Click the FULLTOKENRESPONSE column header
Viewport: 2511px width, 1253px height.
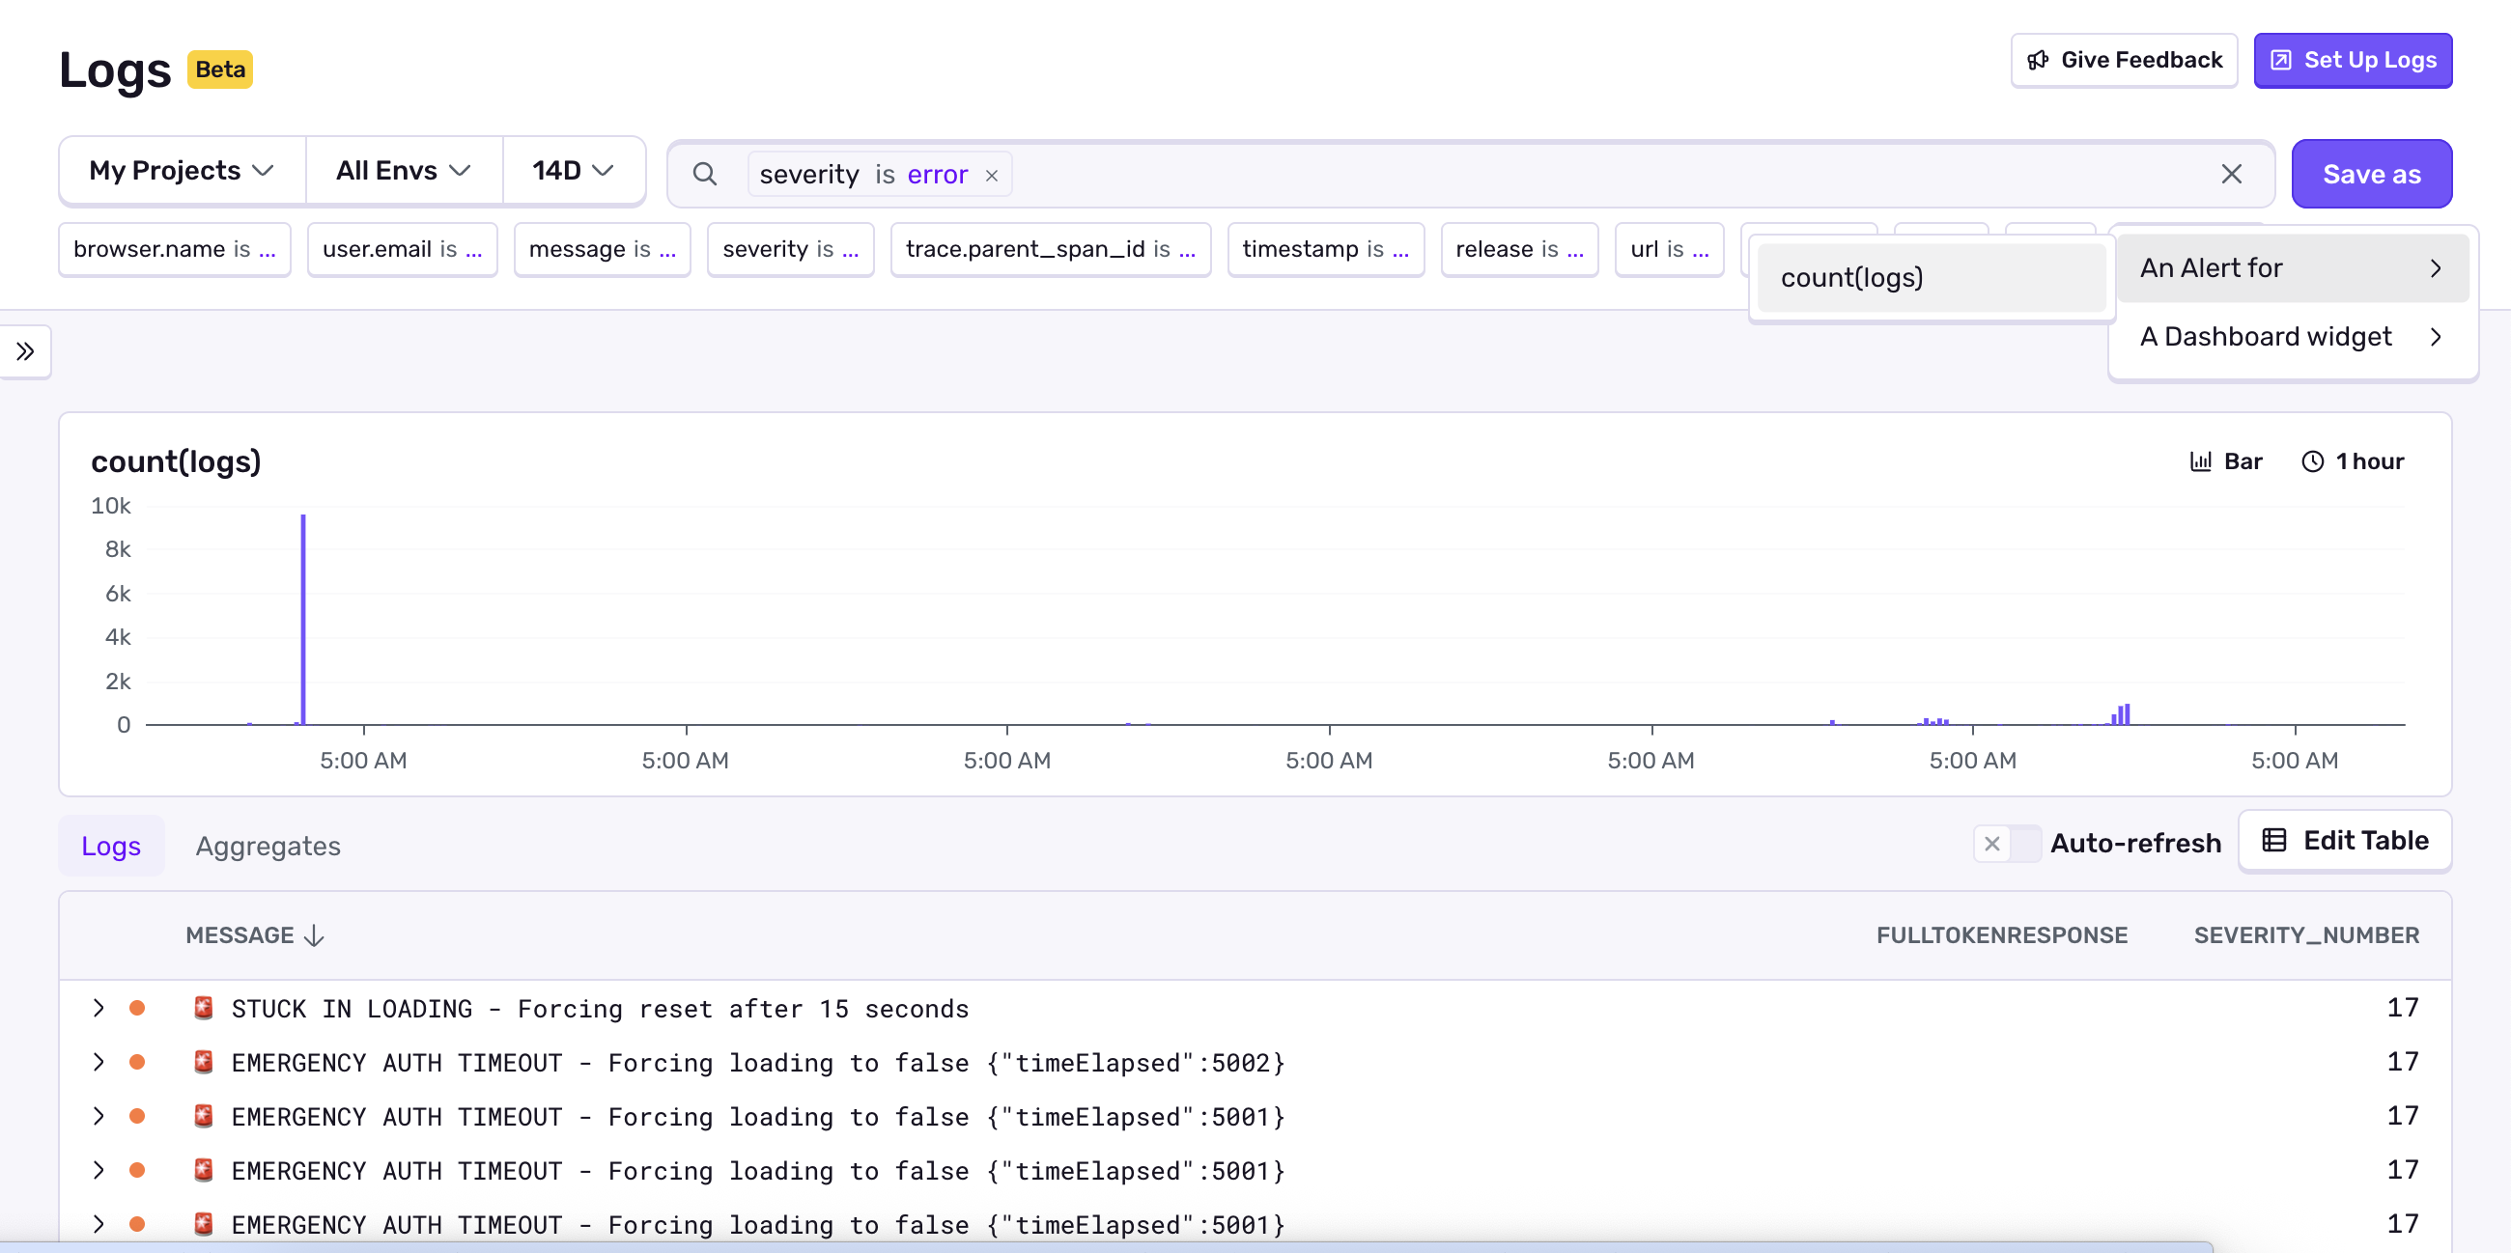(x=2001, y=936)
